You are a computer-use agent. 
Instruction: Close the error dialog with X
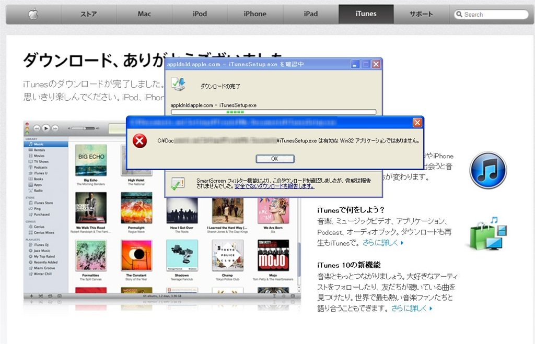[417, 123]
